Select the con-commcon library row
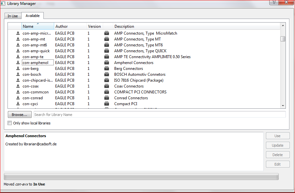295x193 pixels. click(36, 92)
